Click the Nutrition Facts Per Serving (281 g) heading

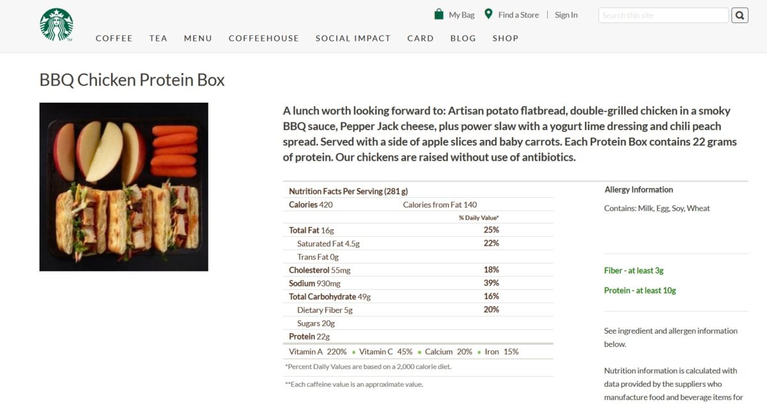click(348, 191)
